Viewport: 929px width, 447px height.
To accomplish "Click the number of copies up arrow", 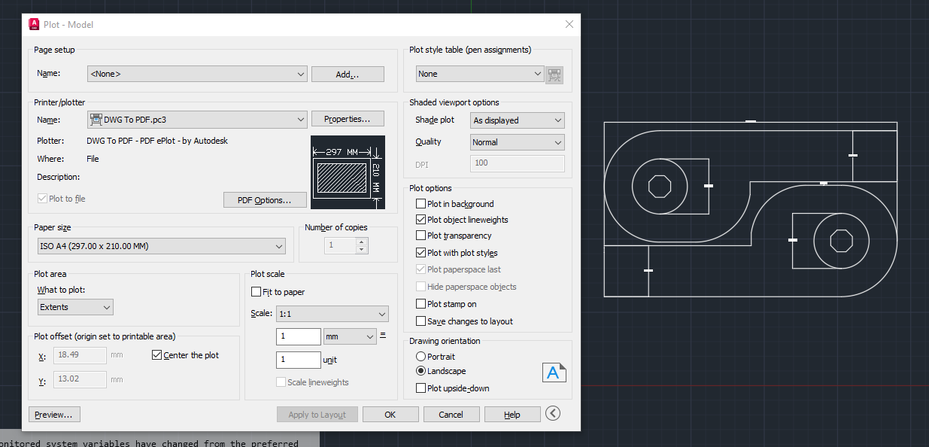I will 362,240.
